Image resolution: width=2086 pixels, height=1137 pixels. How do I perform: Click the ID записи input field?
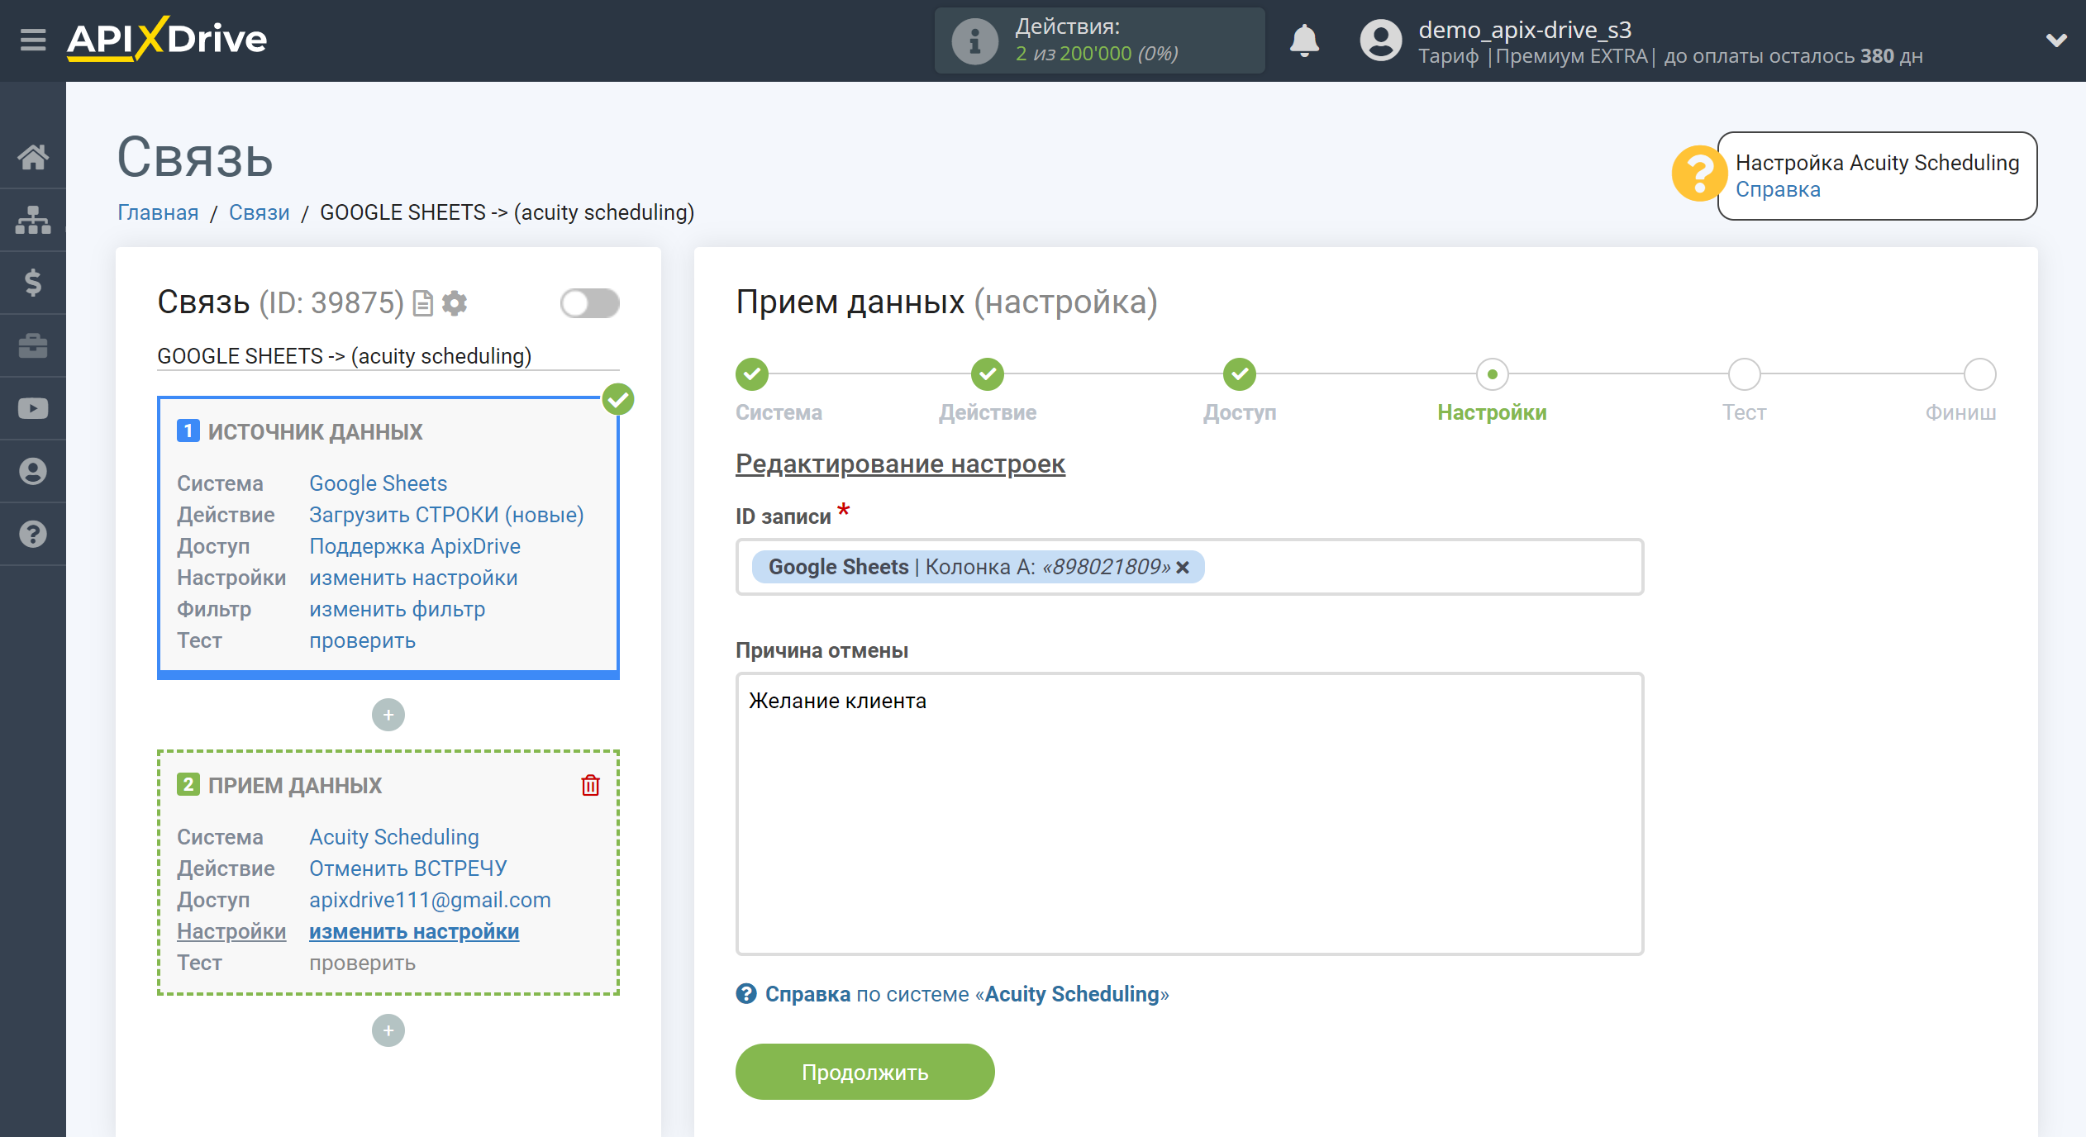pyautogui.click(x=1189, y=567)
